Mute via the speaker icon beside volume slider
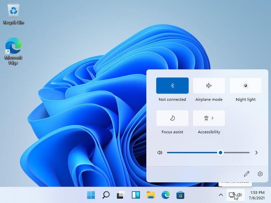The image size is (271, 203). (x=160, y=153)
